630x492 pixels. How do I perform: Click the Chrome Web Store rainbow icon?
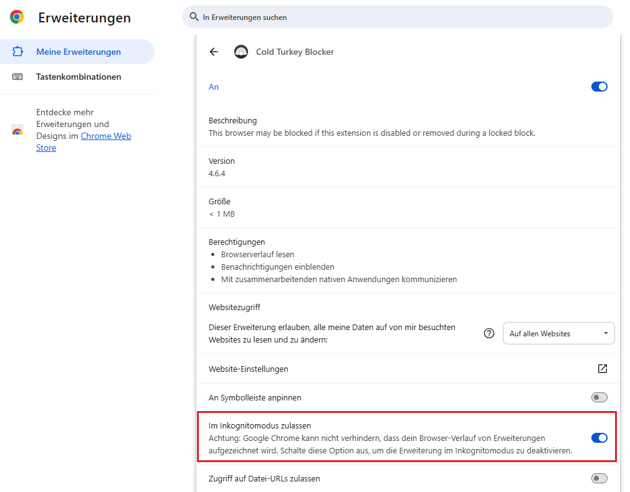(17, 130)
